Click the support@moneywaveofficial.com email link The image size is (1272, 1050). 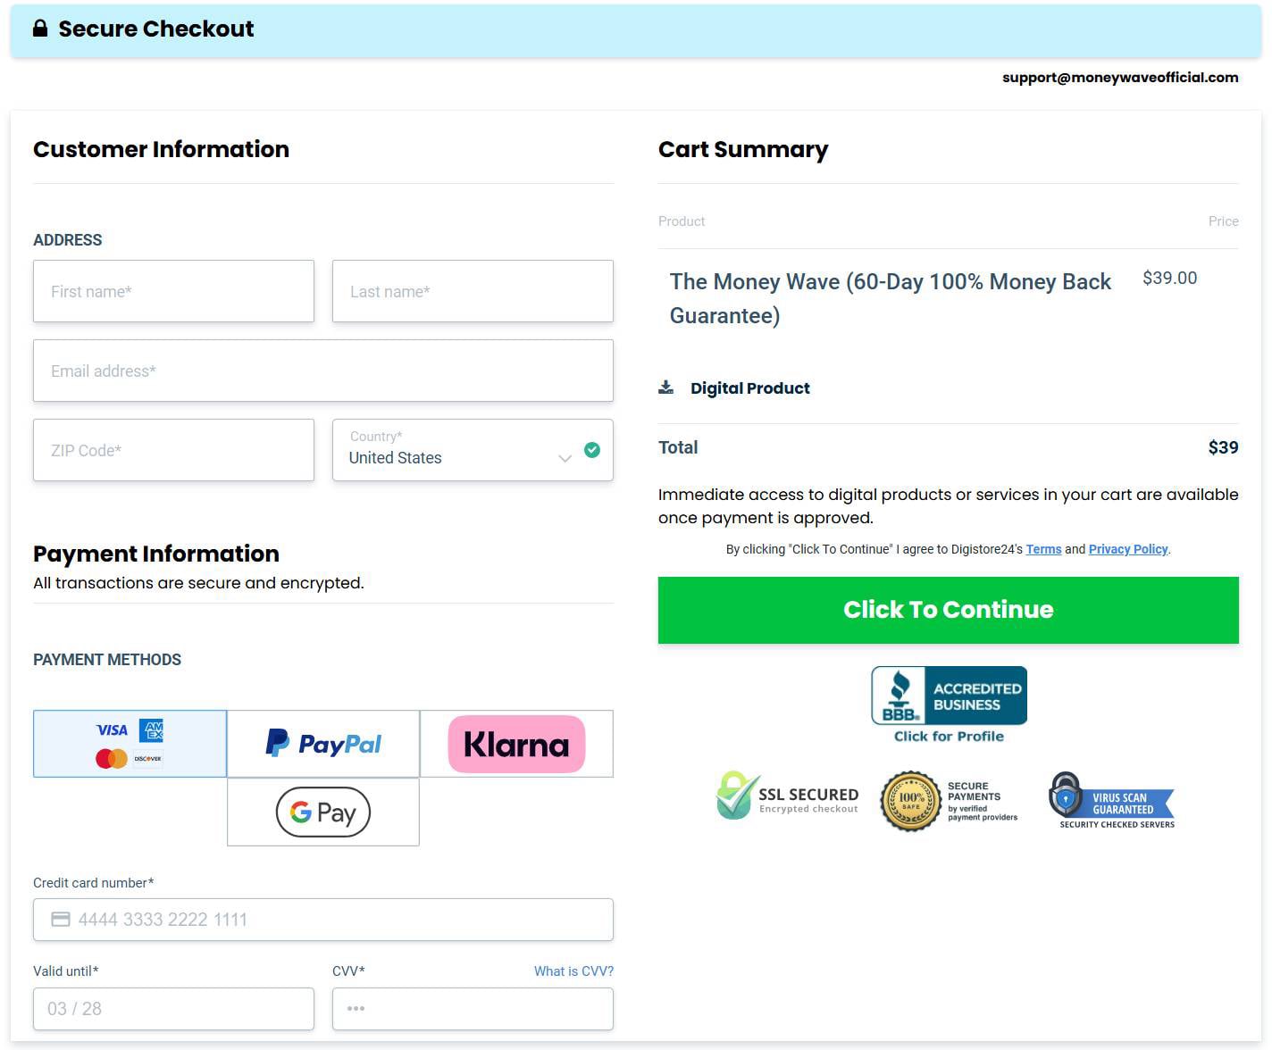click(1120, 78)
